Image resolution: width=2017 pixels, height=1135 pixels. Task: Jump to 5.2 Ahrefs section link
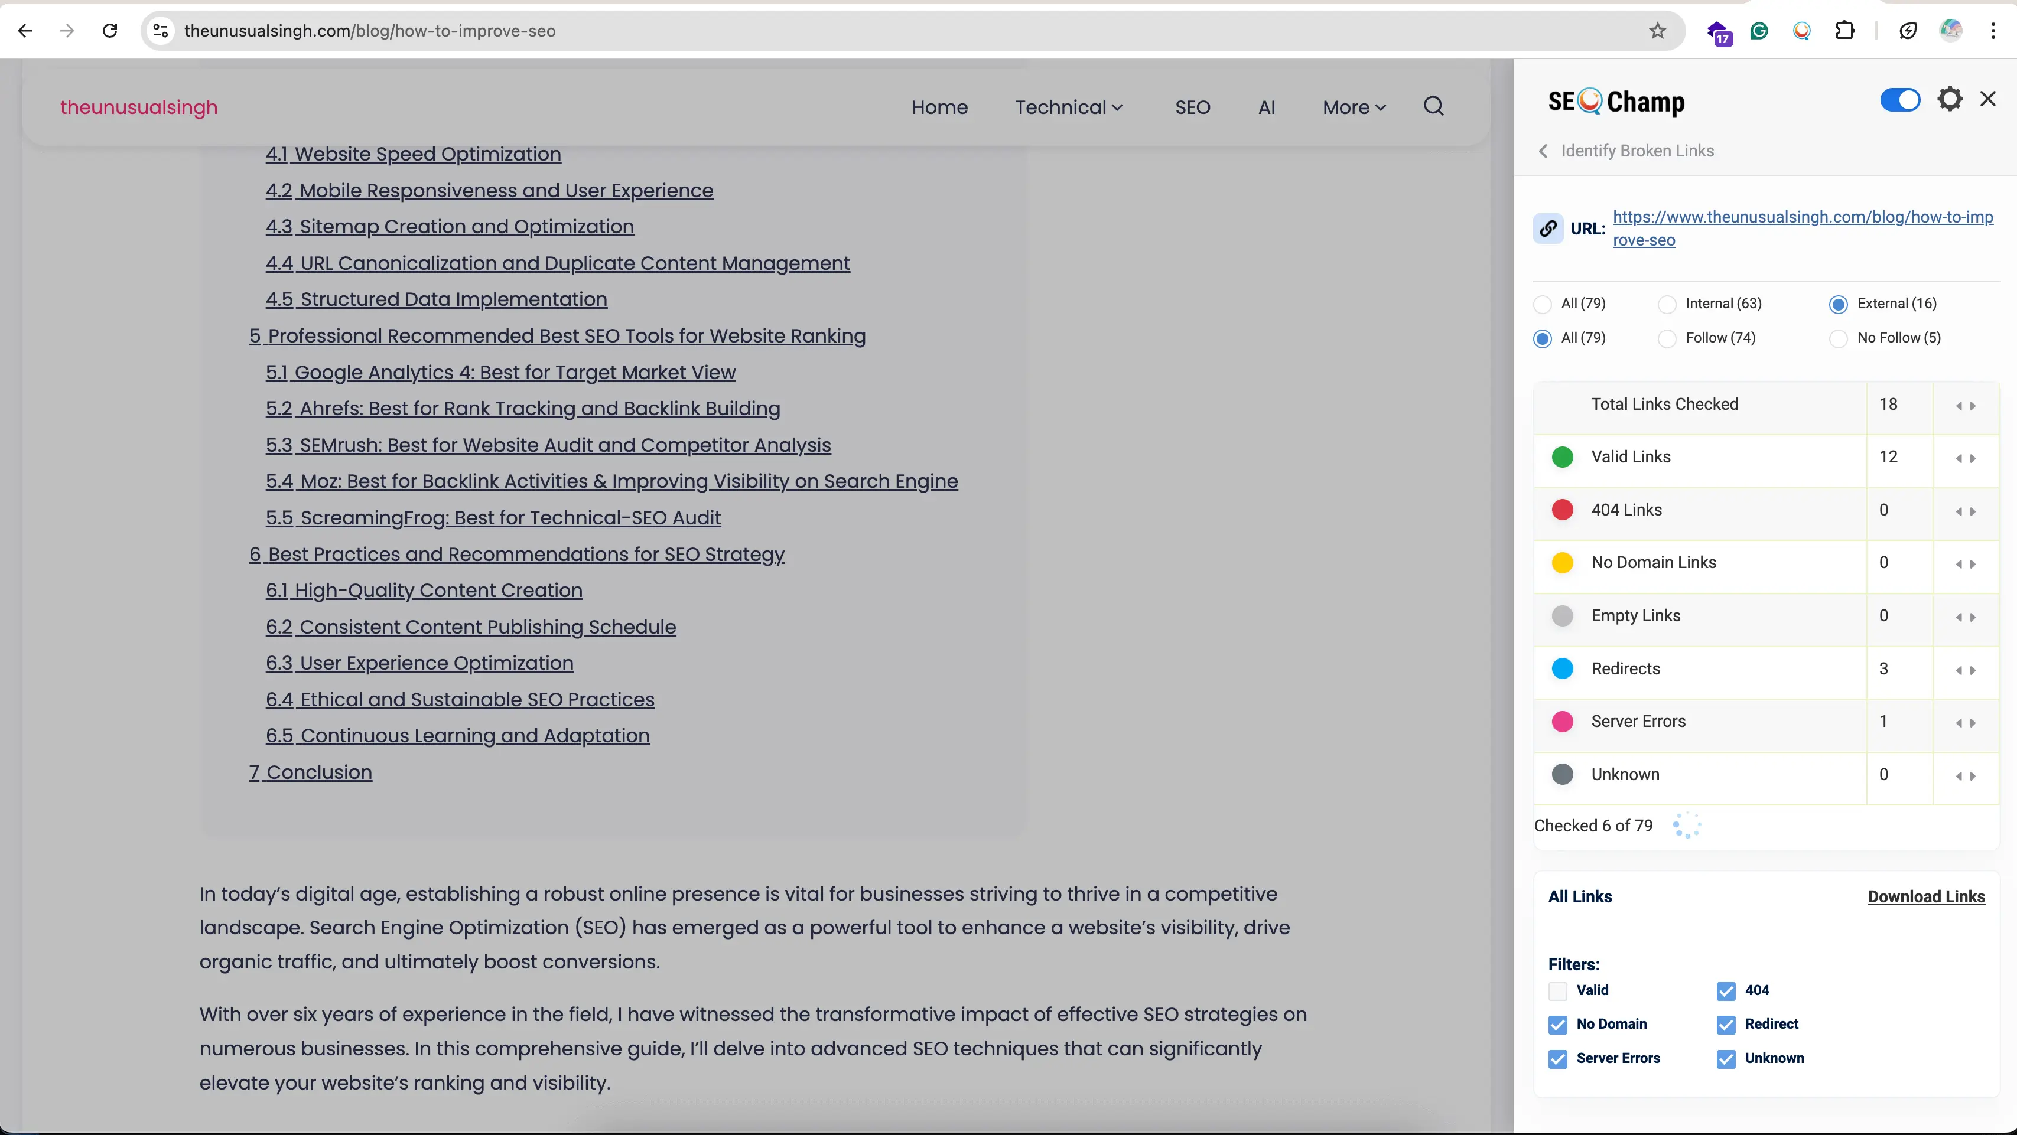point(523,409)
